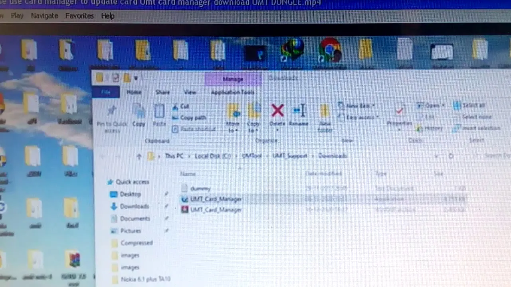The width and height of the screenshot is (511, 287).
Task: Click the Properties icon in the title bar toolbar
Action: point(115,78)
